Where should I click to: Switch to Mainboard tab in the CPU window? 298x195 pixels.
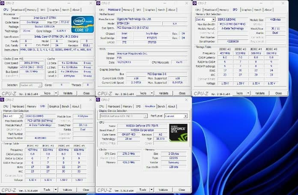[18, 10]
